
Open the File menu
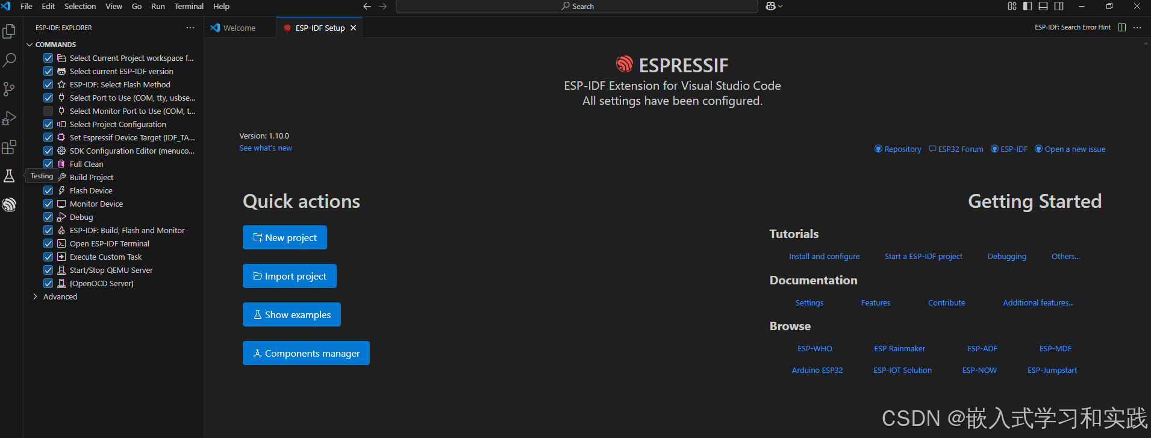(x=27, y=6)
